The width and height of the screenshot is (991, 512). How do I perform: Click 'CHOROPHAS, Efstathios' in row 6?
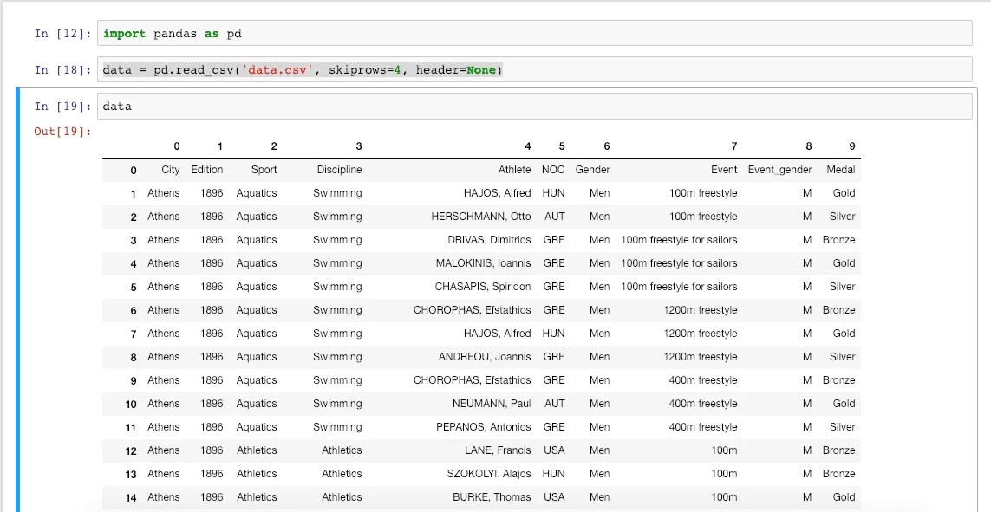473,310
